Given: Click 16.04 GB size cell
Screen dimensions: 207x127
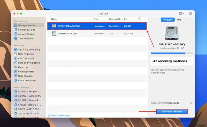Looking at the screenshot, I should [128, 33].
